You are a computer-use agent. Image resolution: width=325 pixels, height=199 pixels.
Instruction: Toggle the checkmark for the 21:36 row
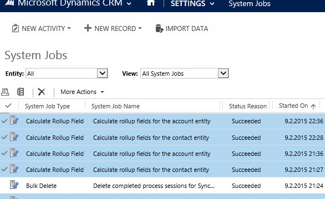(4, 153)
